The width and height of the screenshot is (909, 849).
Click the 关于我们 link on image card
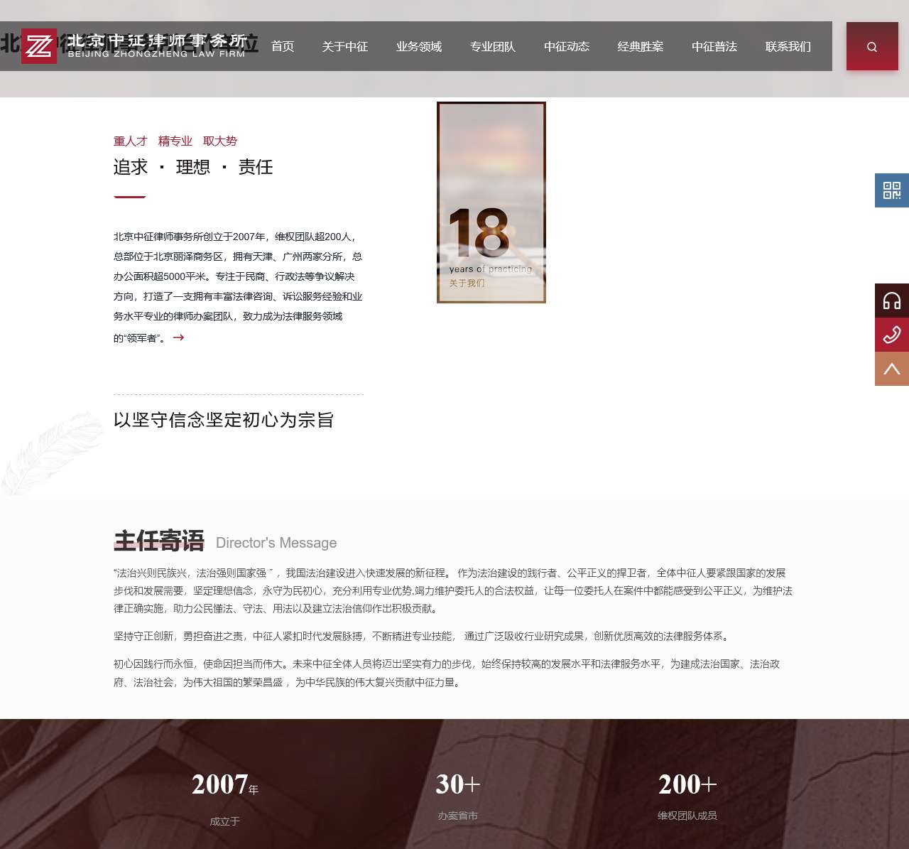pyautogui.click(x=467, y=283)
